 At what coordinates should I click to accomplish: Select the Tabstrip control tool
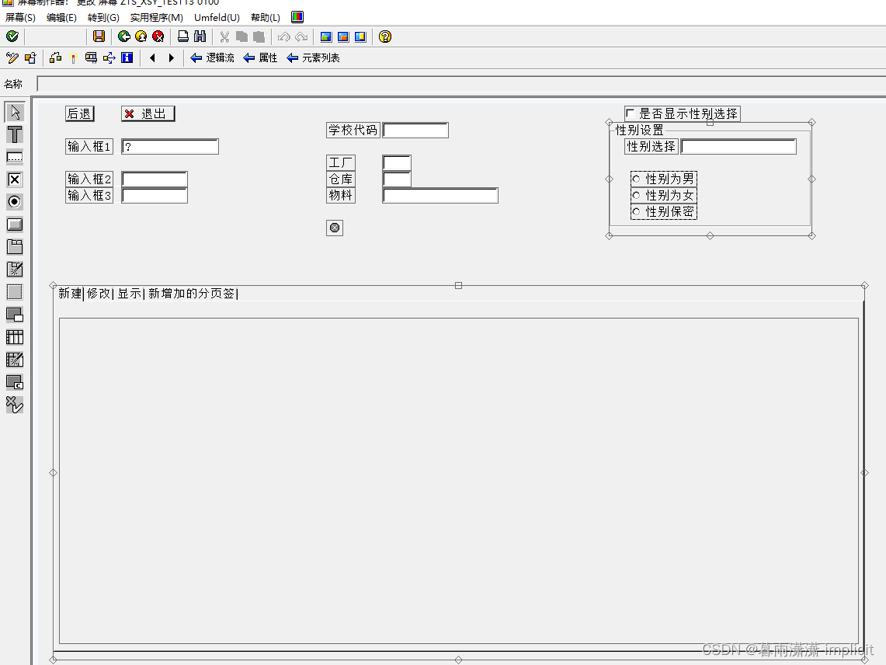coord(14,246)
